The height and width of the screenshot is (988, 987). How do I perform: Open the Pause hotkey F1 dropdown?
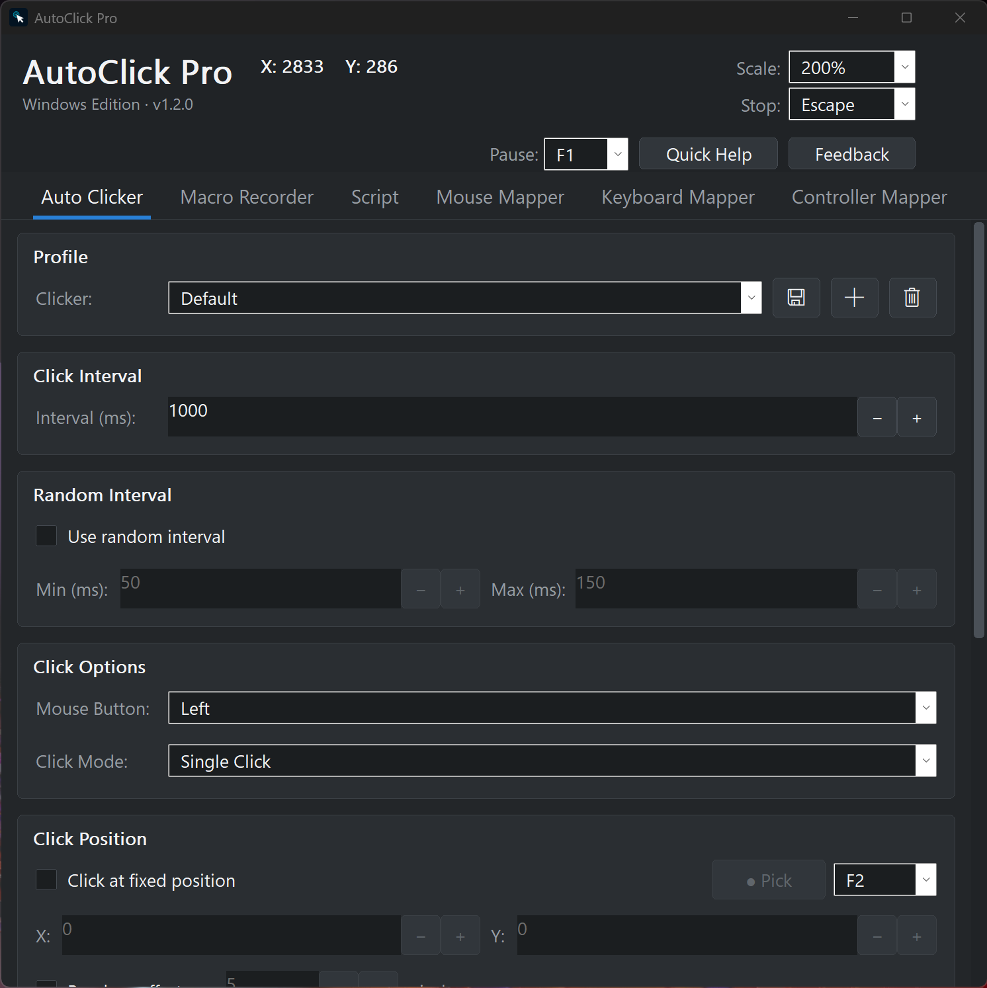[586, 154]
